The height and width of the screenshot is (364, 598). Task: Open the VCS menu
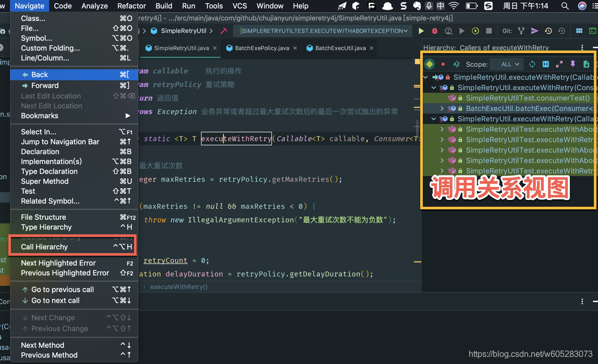pyautogui.click(x=239, y=6)
